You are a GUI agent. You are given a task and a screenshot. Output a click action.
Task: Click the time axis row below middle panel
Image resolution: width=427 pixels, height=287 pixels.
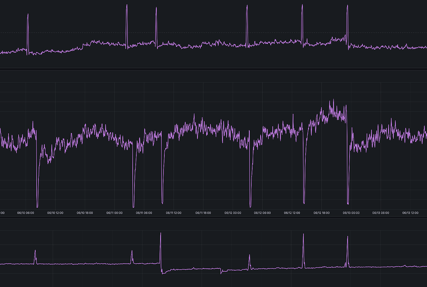pos(213,212)
